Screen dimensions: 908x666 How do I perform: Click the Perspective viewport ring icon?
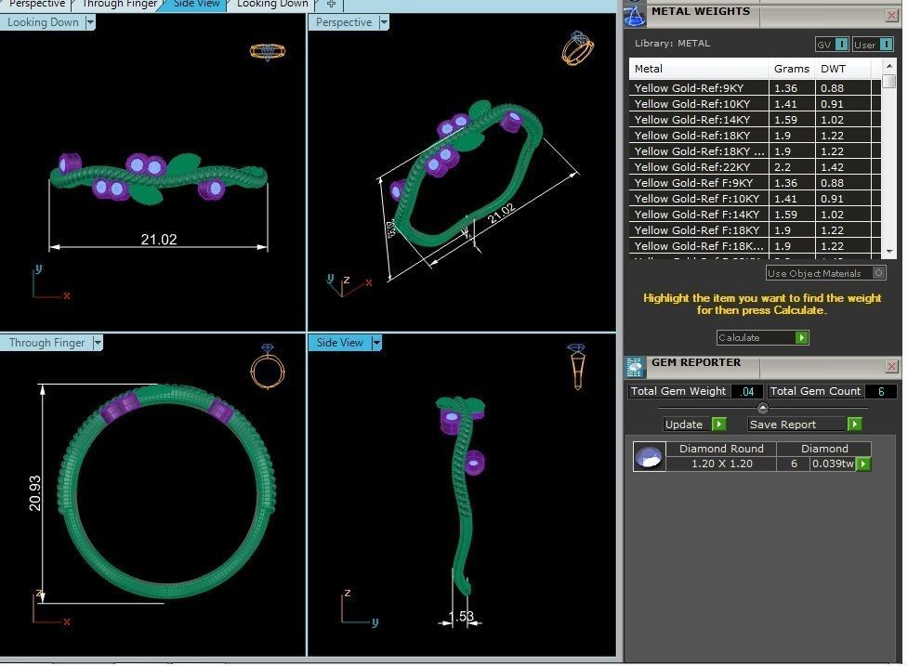pyautogui.click(x=576, y=47)
